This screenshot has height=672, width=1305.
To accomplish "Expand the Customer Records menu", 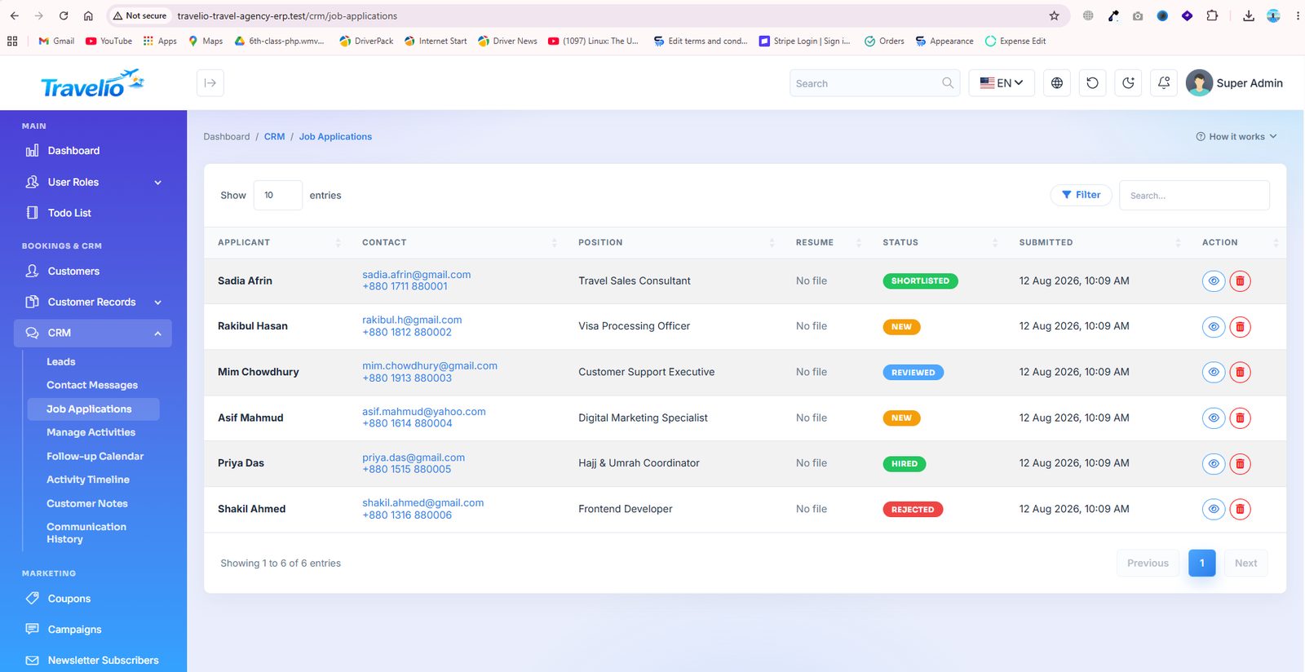I will (93, 302).
